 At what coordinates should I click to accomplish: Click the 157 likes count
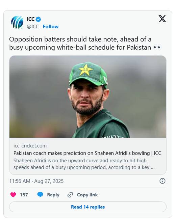(24, 195)
